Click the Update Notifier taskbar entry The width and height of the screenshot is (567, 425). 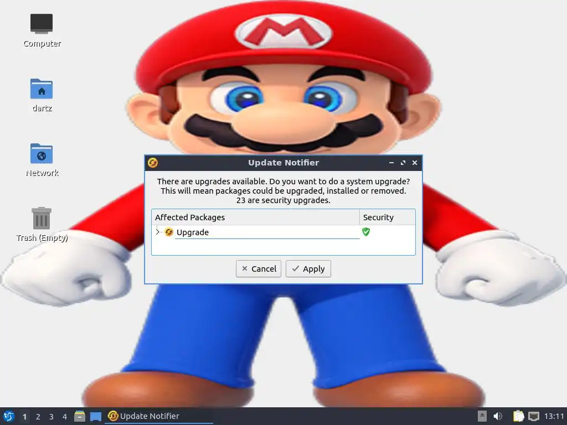point(159,416)
